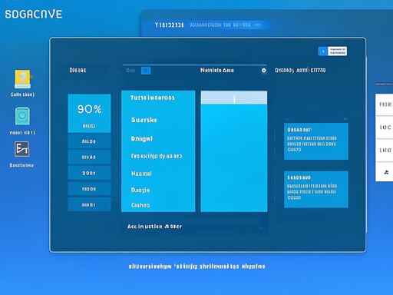
Task: Choose the "Dnugal" list entry
Action: 142,139
